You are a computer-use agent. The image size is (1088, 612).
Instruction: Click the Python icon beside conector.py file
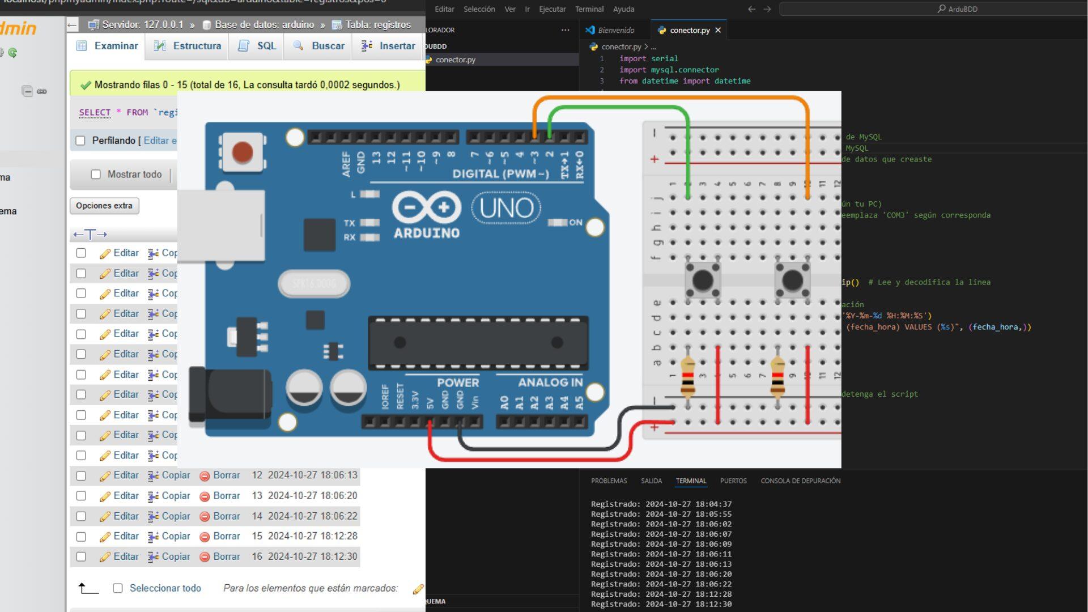click(429, 59)
